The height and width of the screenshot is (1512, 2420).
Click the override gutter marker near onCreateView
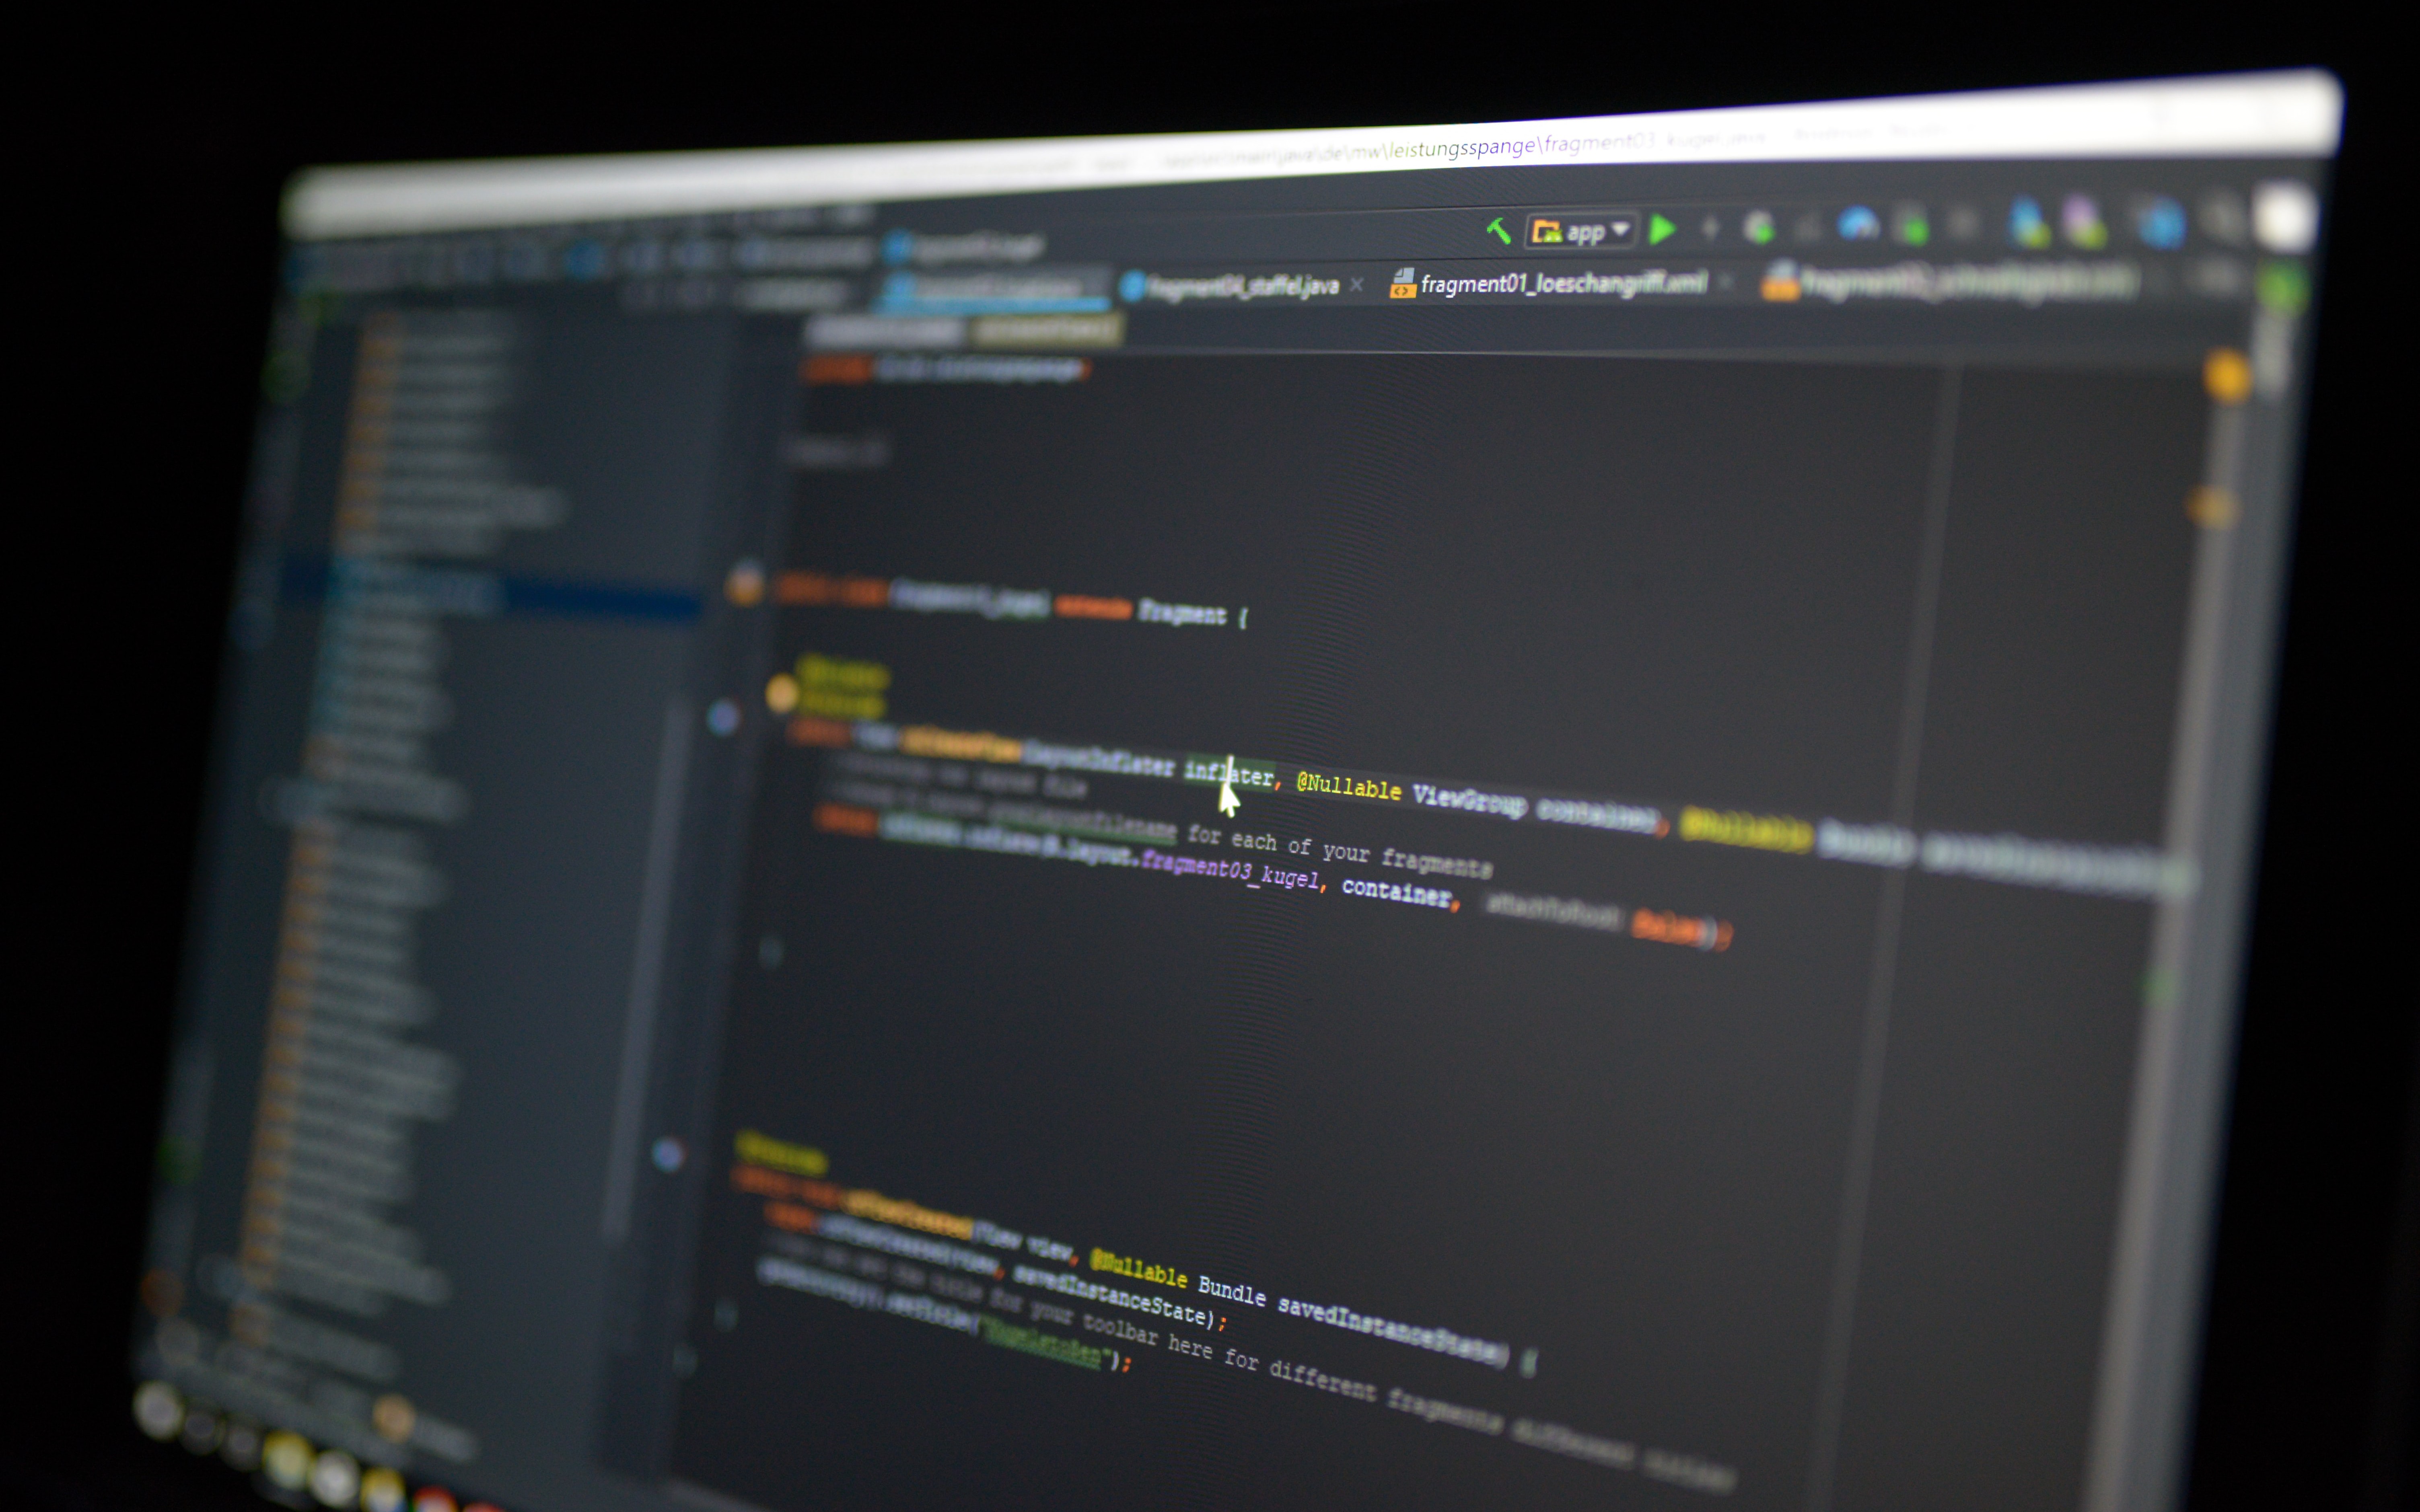(723, 717)
